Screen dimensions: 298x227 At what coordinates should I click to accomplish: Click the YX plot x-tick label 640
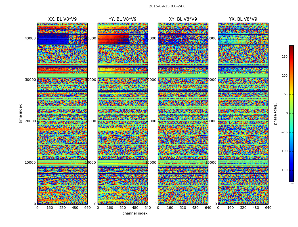268,208
